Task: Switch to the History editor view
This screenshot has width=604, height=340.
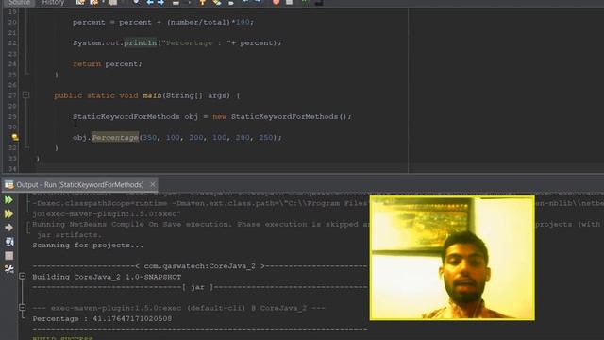Action: pos(53,2)
